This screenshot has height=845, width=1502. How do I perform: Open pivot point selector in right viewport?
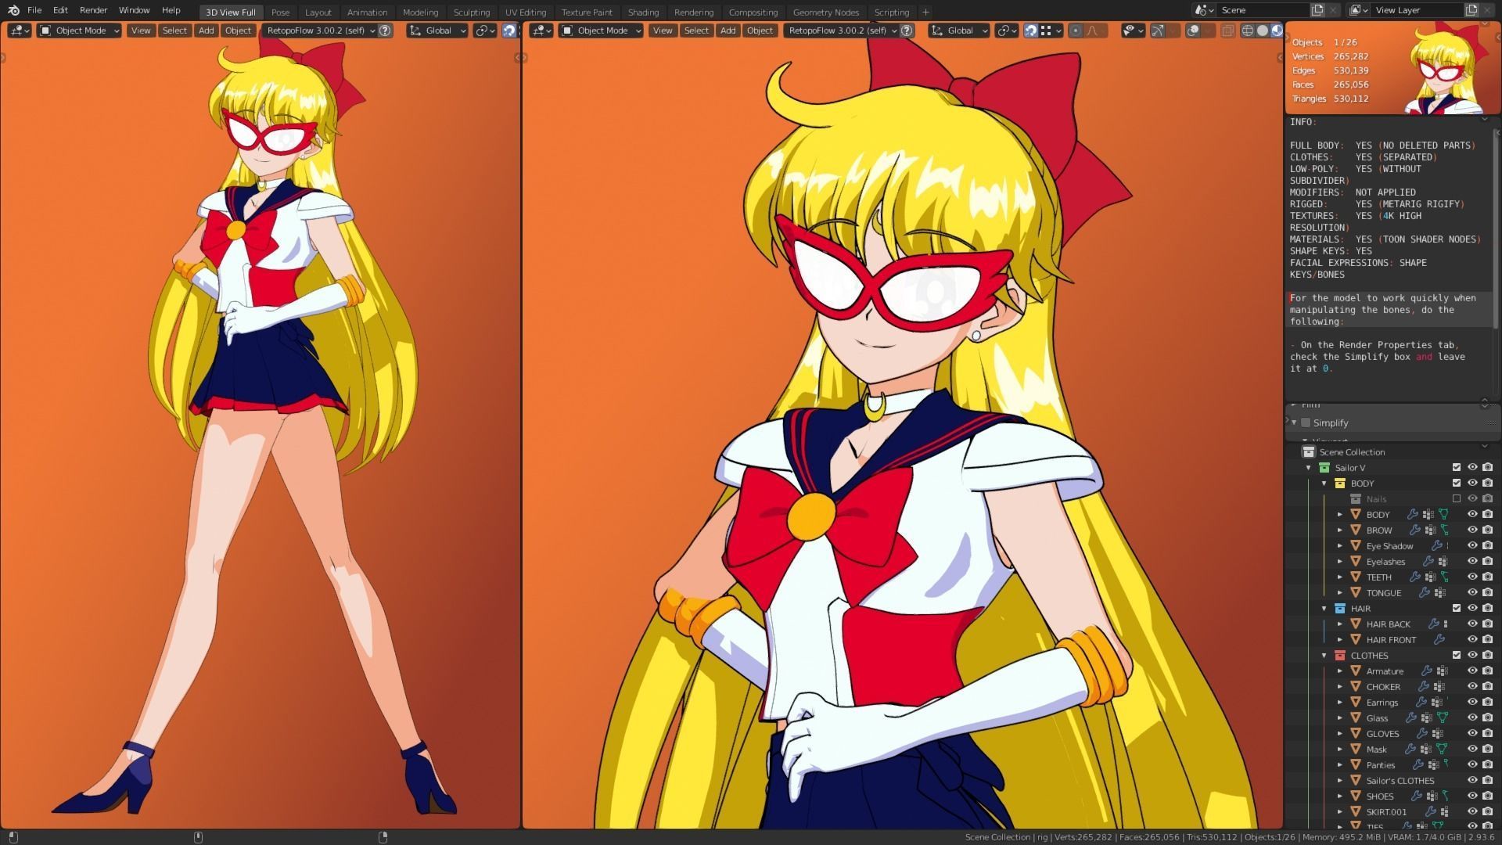click(x=1008, y=31)
